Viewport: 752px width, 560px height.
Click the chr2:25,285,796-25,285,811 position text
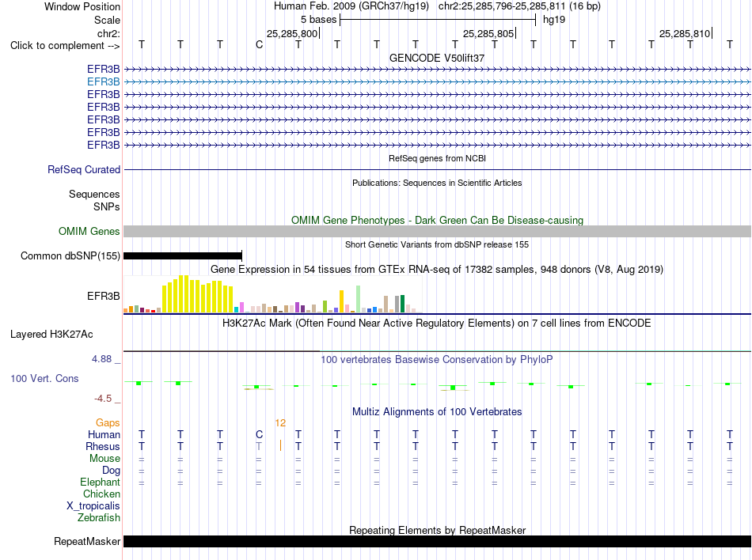pyautogui.click(x=519, y=6)
